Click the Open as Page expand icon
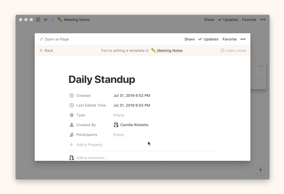 click(x=41, y=39)
